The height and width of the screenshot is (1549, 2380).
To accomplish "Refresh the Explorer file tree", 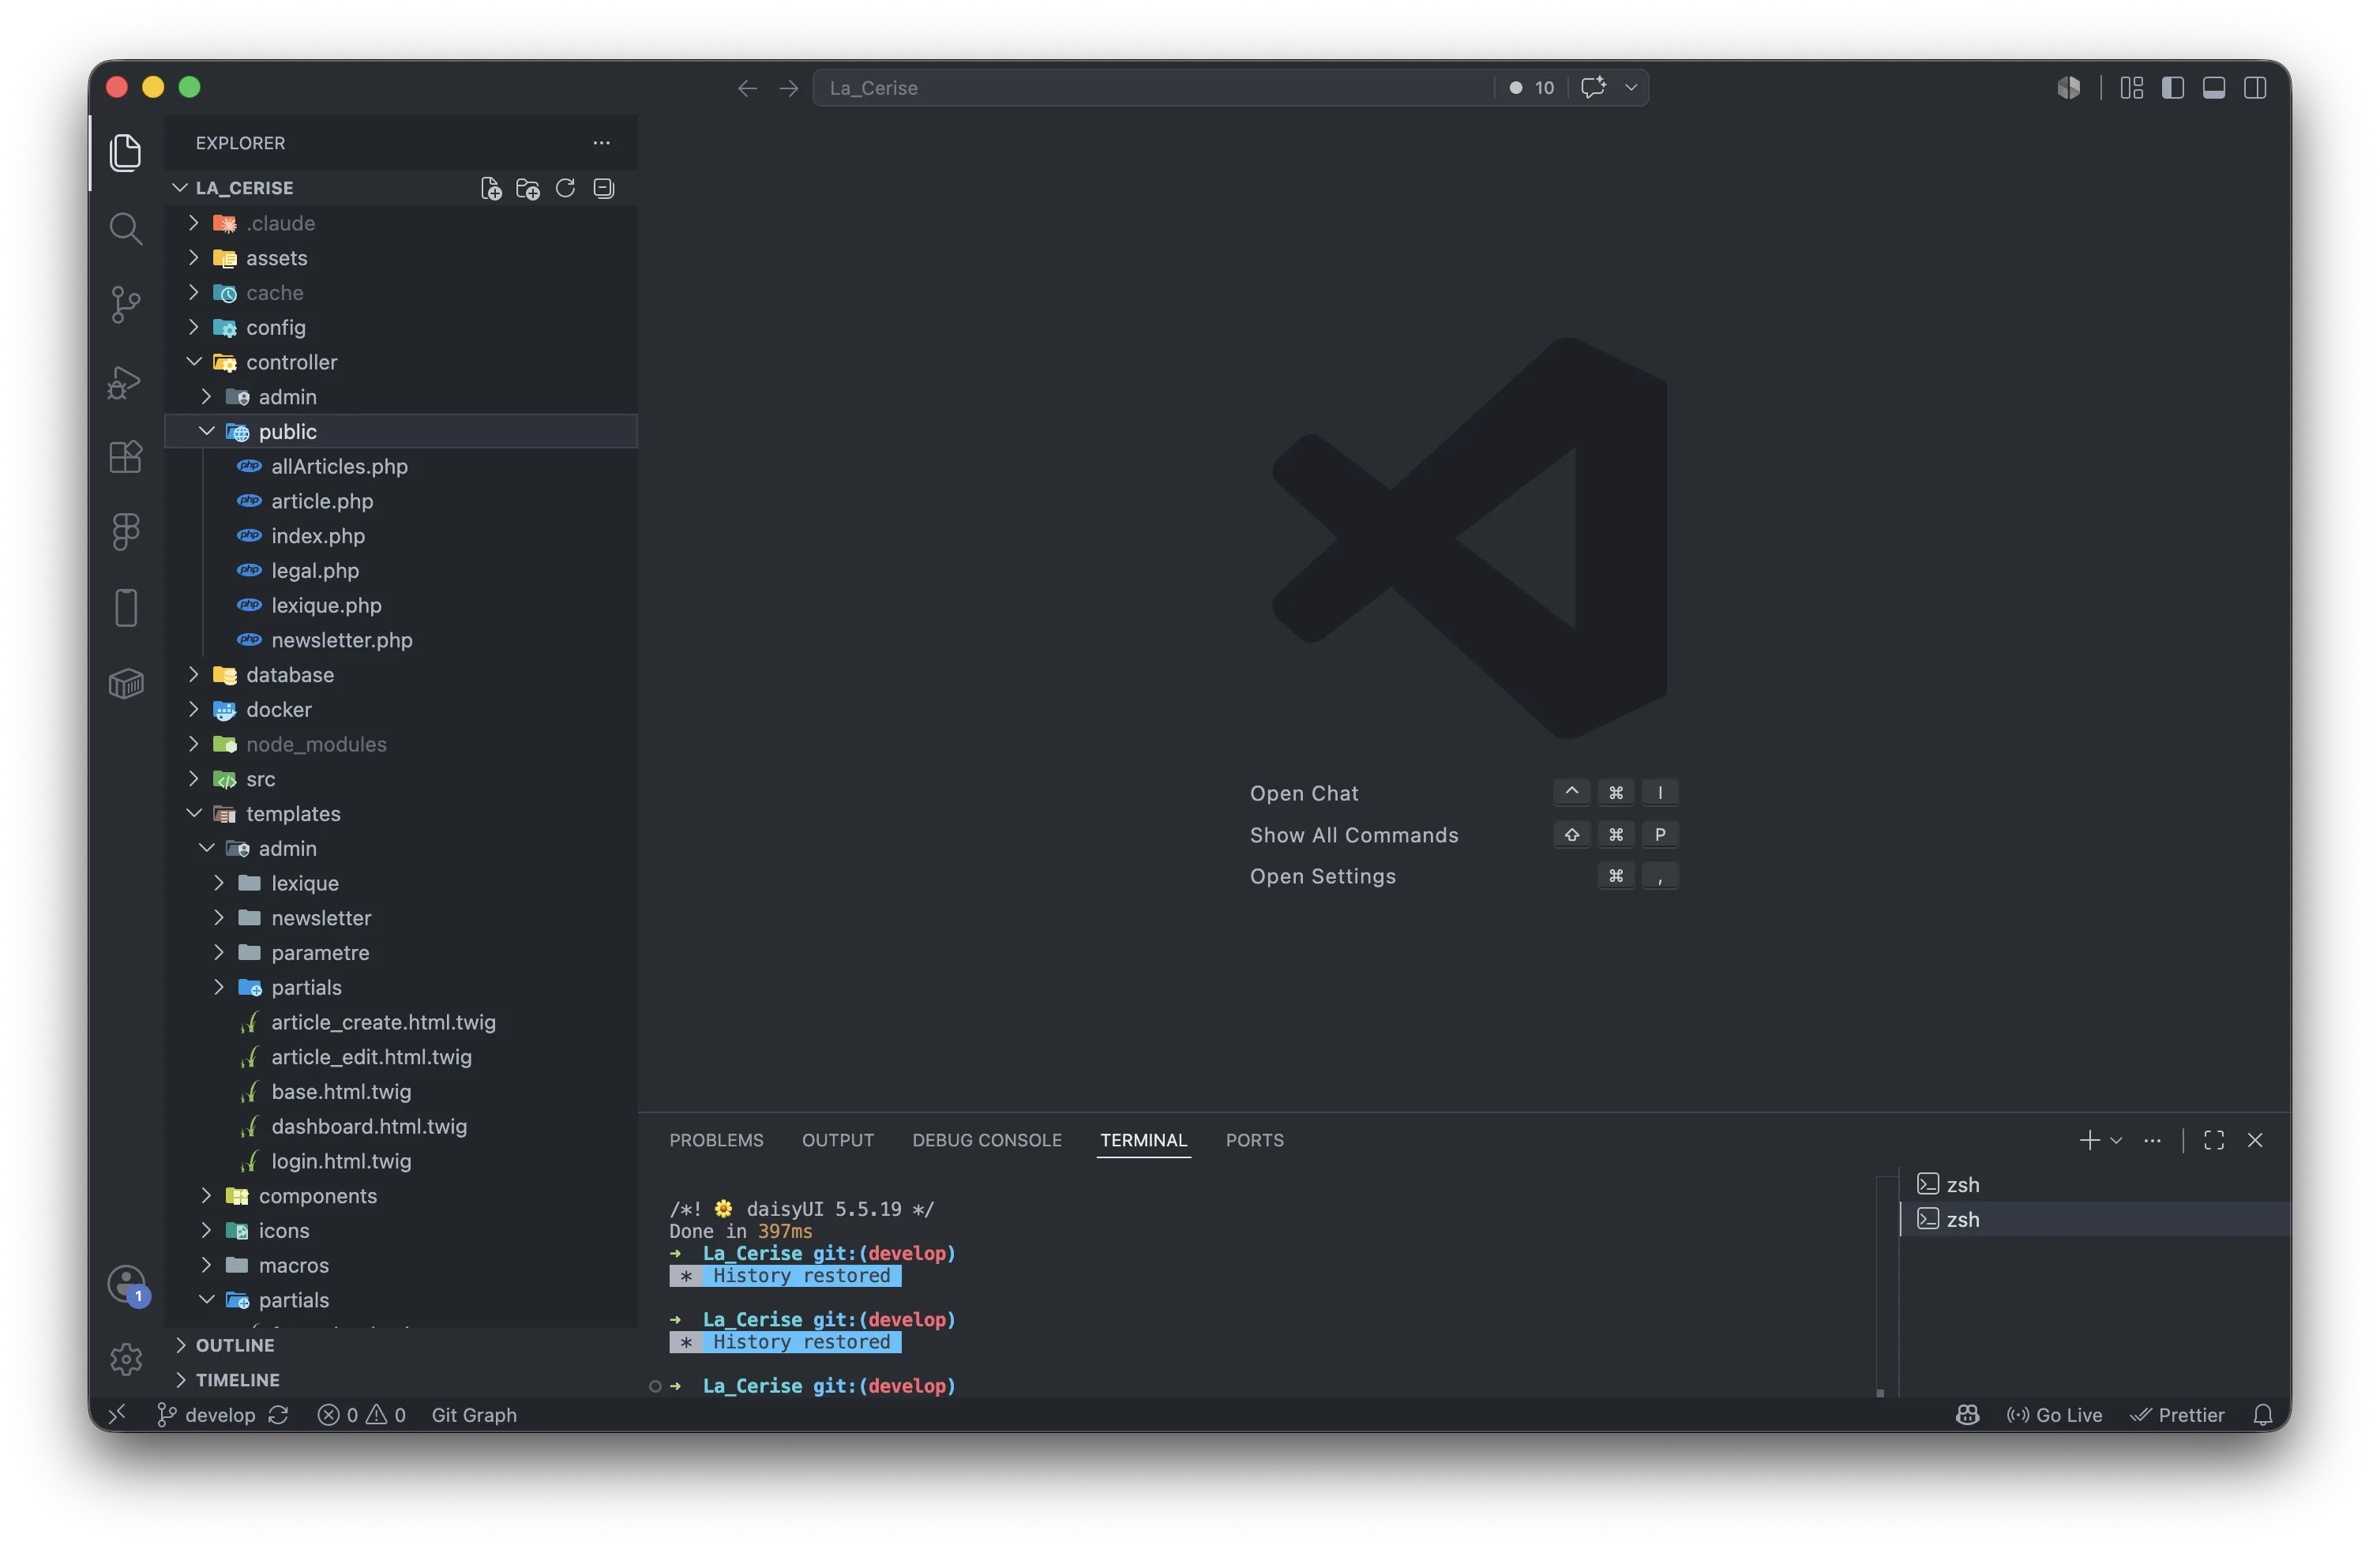I will [565, 188].
